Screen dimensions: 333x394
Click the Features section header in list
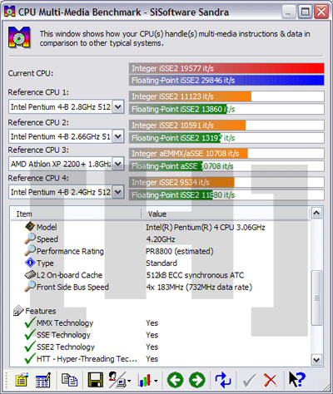pos(41,311)
